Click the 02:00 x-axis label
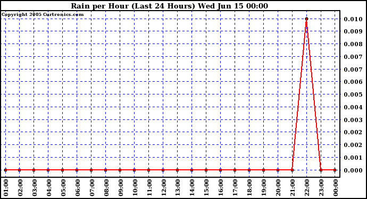This screenshot has width=367, height=199. coord(20,188)
